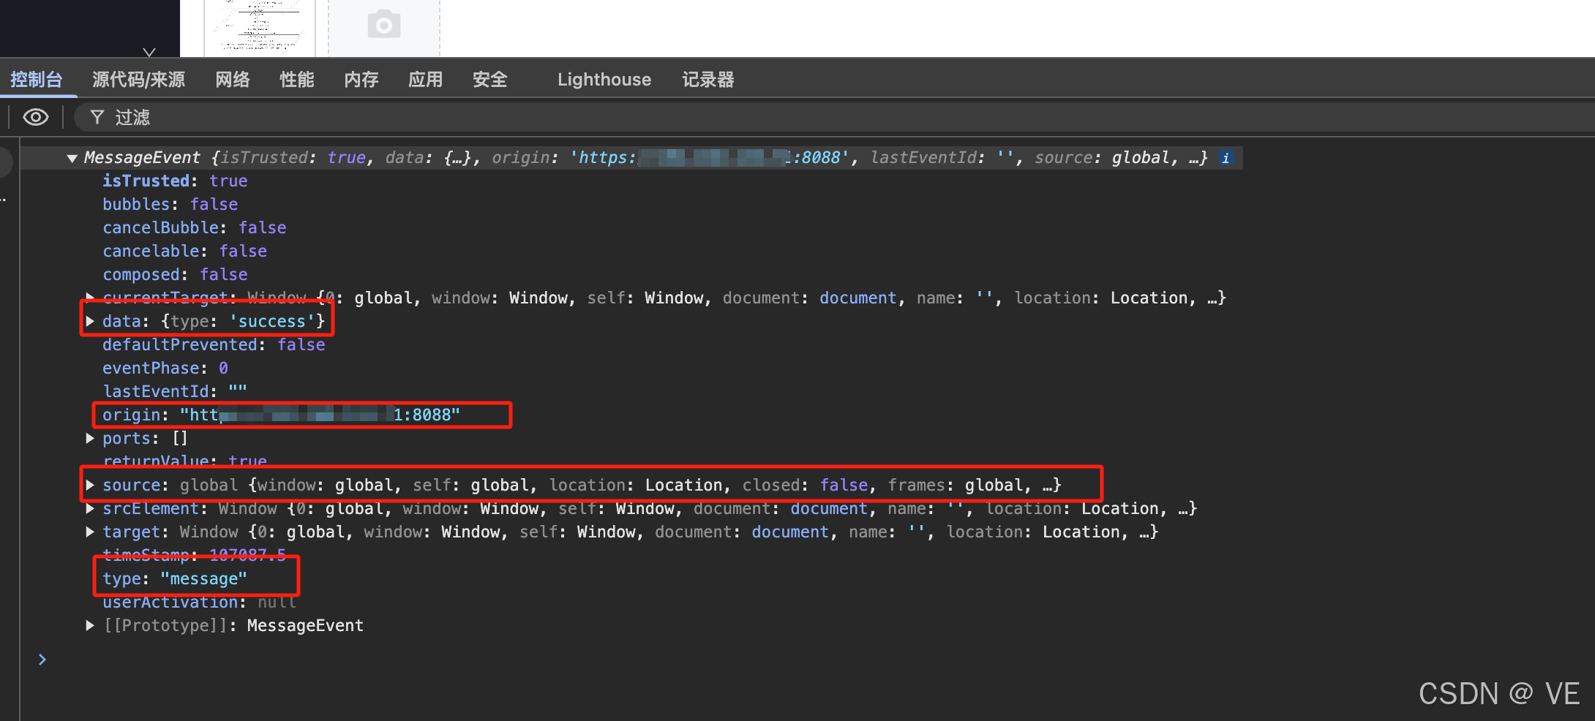The height and width of the screenshot is (721, 1595).
Task: Open the 源代码/来源 tab
Action: click(138, 79)
